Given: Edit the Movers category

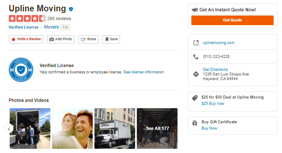Looking at the screenshot, I should [x=65, y=27].
